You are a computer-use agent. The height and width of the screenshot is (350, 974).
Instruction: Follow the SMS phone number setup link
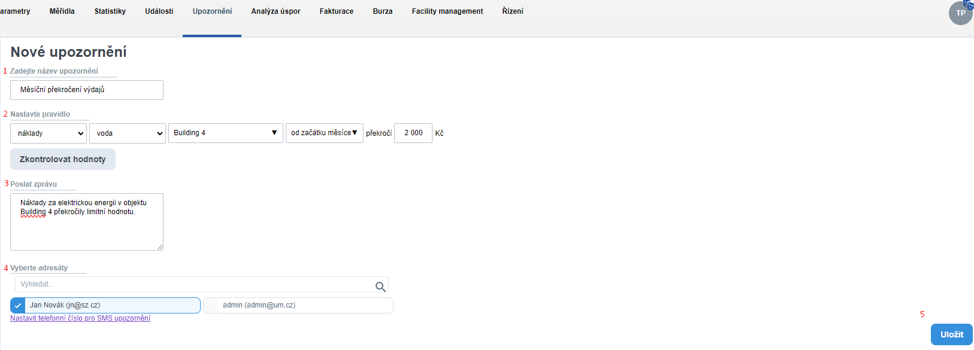pyautogui.click(x=80, y=318)
